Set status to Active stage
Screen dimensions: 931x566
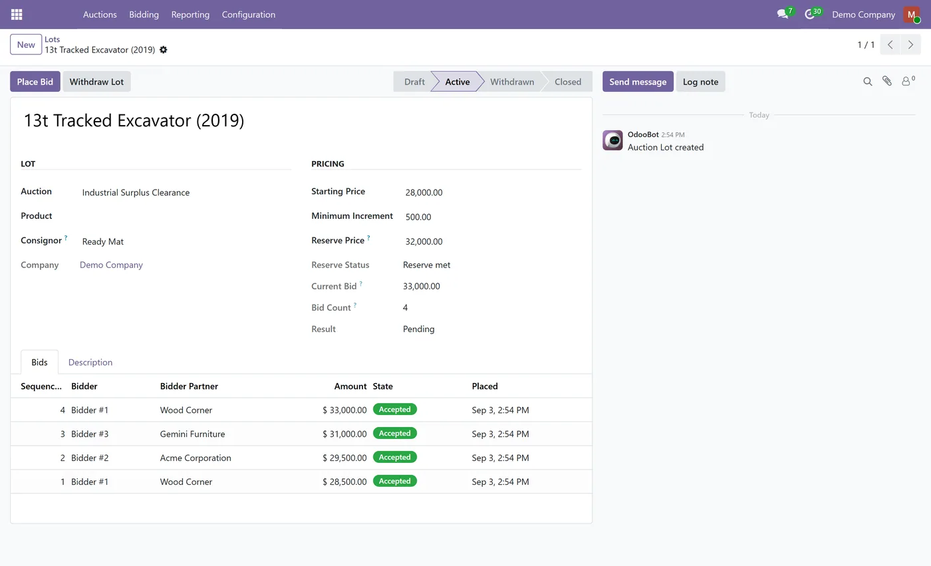tap(458, 81)
